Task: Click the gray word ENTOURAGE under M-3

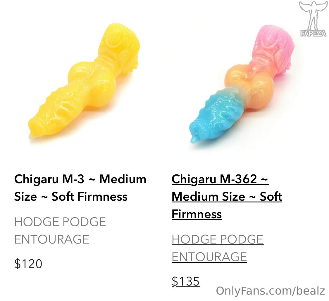Action: pyautogui.click(x=51, y=239)
